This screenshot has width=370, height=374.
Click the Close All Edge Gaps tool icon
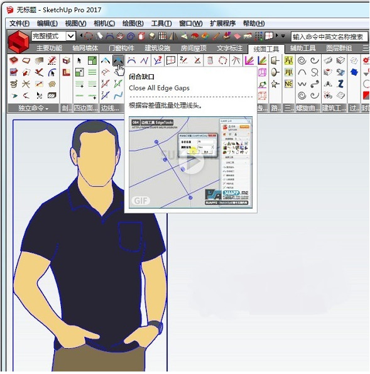(118, 60)
